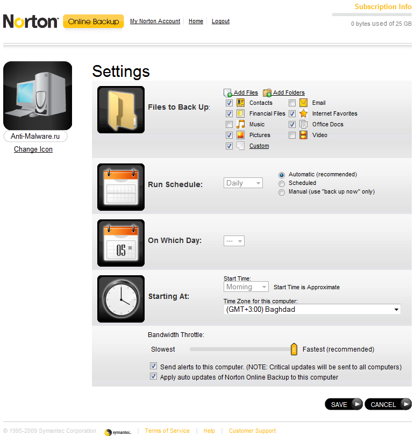Enable the Music checkbox
415x436 pixels.
(229, 124)
